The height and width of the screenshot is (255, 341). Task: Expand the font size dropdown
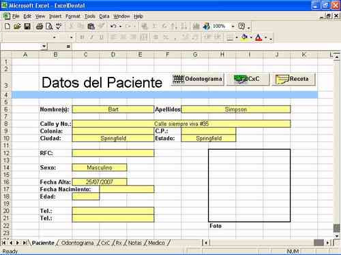[71, 37]
